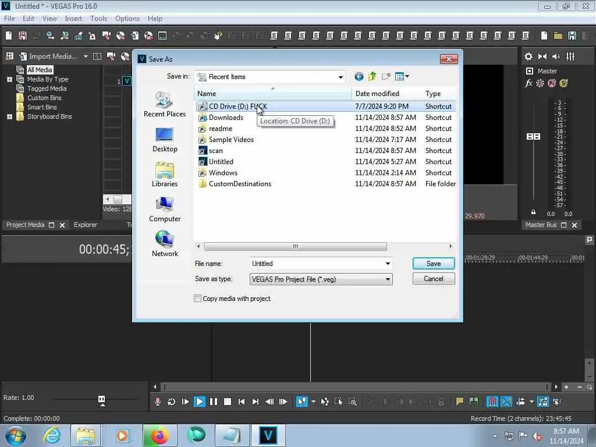This screenshot has height=447, width=596.
Task: Click the Save button
Action: [434, 264]
